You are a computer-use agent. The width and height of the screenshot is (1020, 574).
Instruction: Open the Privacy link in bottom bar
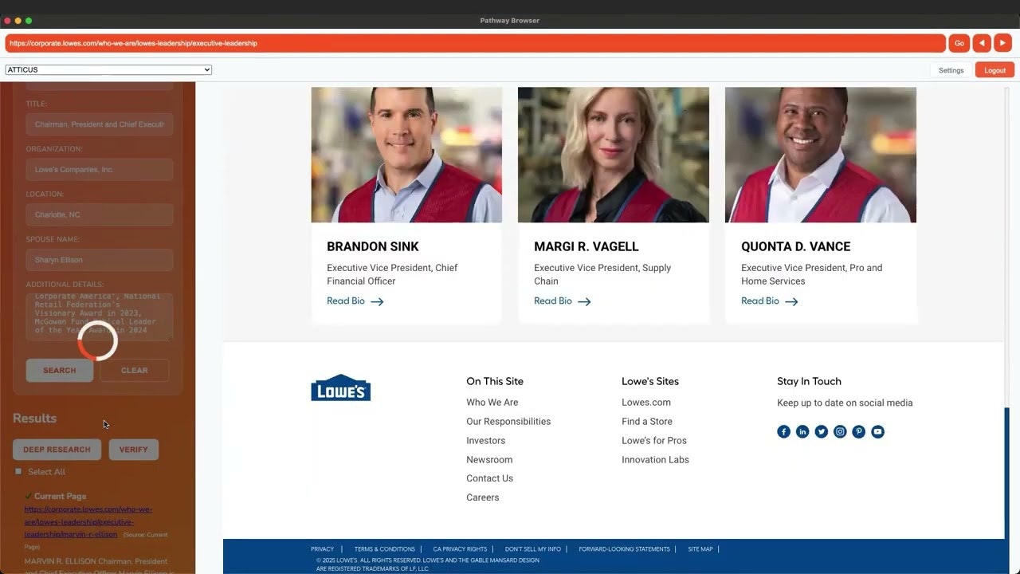323,549
